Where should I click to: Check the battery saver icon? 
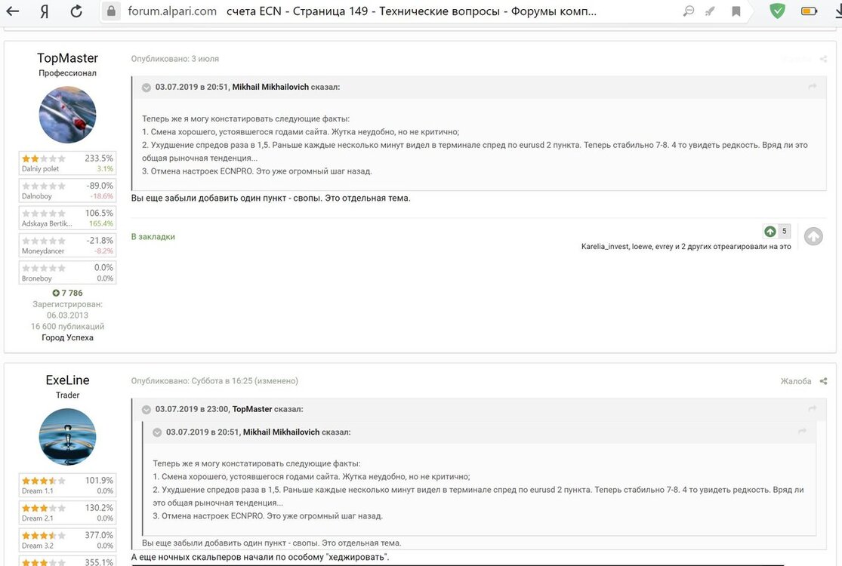809,11
